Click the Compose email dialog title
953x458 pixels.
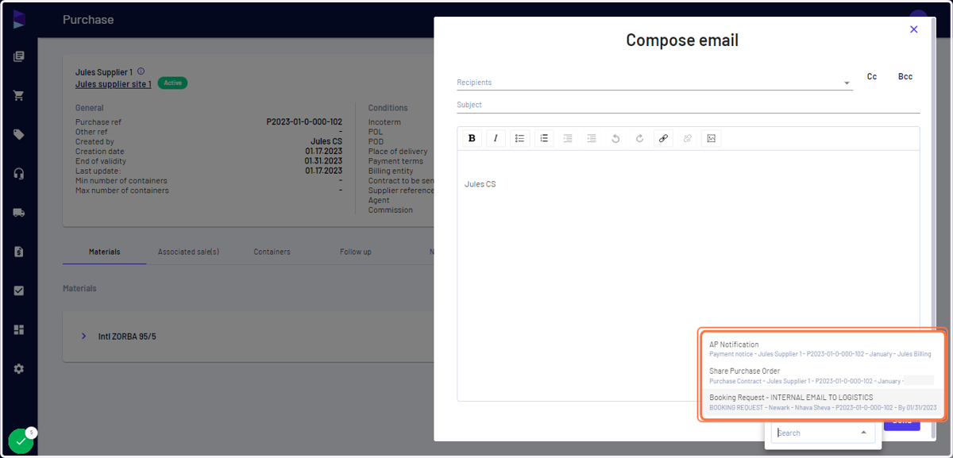coord(682,40)
